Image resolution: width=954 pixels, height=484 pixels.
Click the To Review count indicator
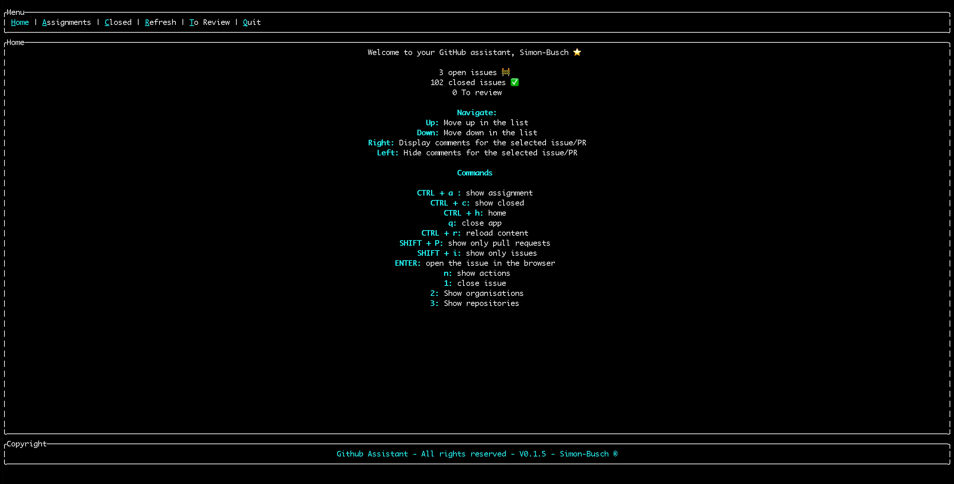click(x=476, y=92)
